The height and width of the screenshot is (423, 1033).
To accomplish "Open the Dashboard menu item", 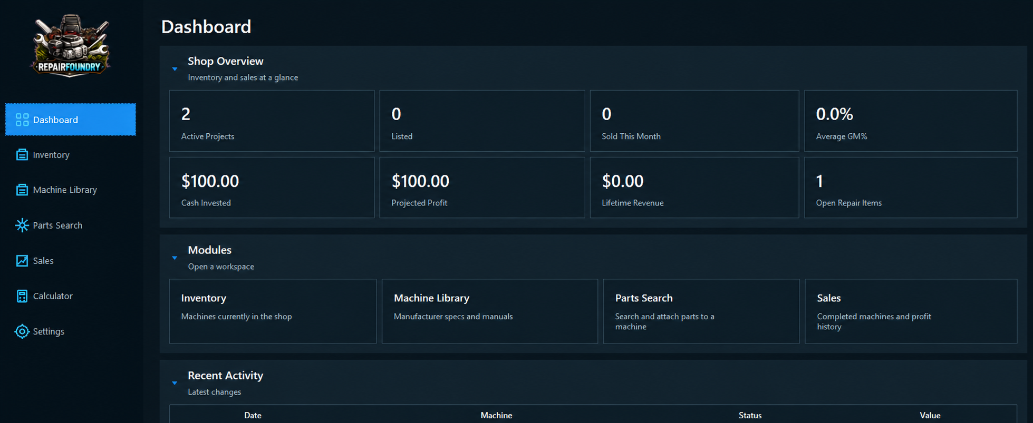I will pos(71,120).
